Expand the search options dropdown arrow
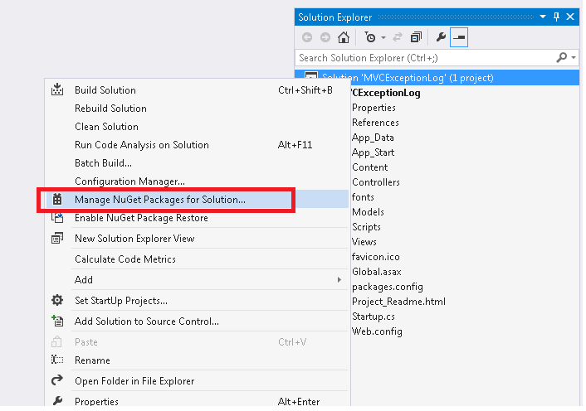The width and height of the screenshot is (586, 411). [573, 58]
